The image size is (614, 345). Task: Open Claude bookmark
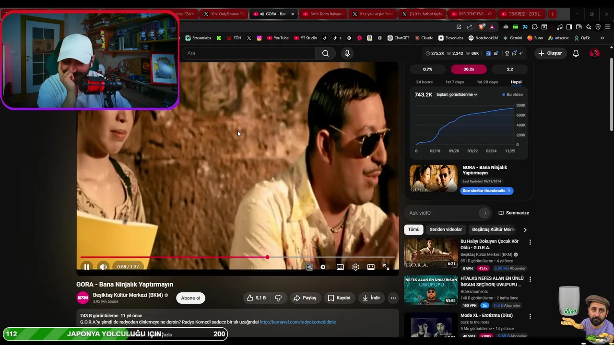(424, 38)
